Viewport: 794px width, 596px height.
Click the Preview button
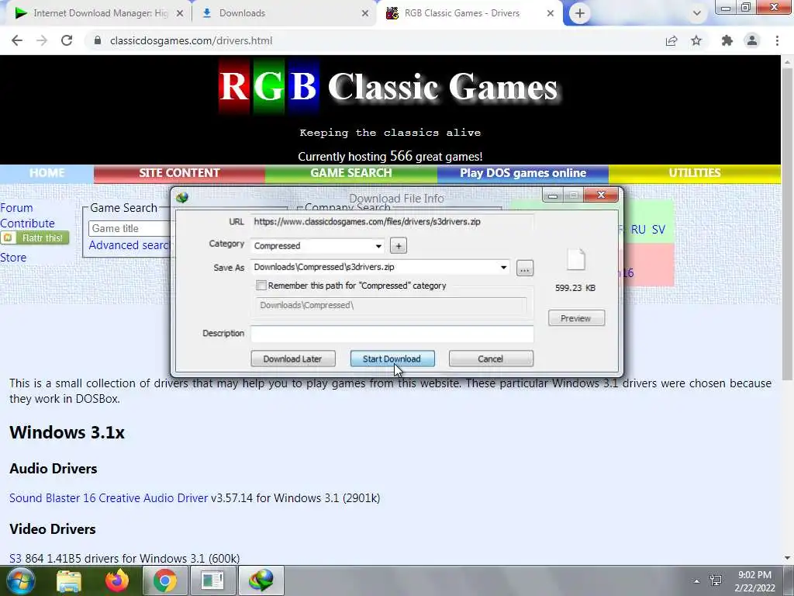[576, 318]
